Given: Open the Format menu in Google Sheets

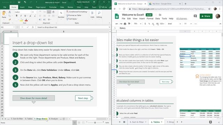Looking at the screenshot, I should click(150, 18).
